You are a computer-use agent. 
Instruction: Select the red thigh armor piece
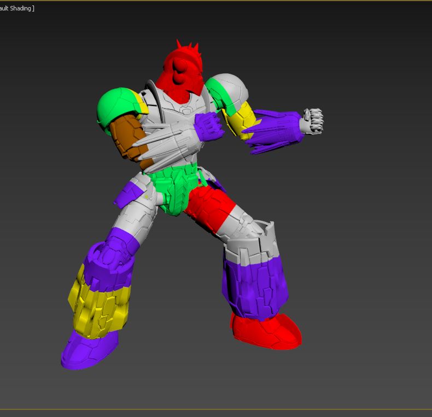pos(209,207)
